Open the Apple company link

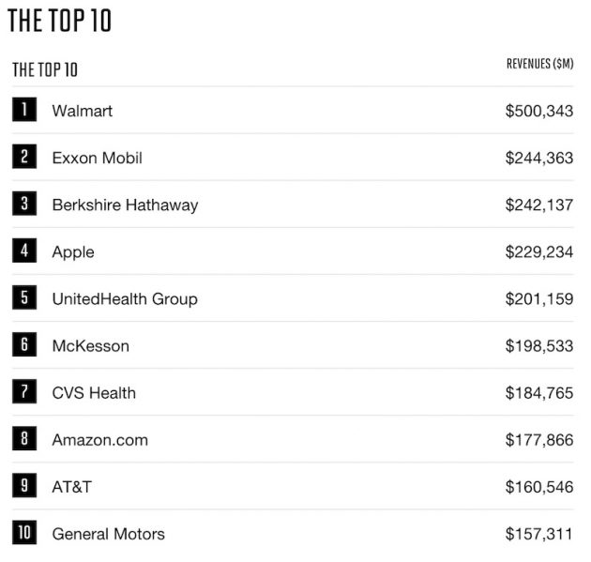[x=73, y=251]
